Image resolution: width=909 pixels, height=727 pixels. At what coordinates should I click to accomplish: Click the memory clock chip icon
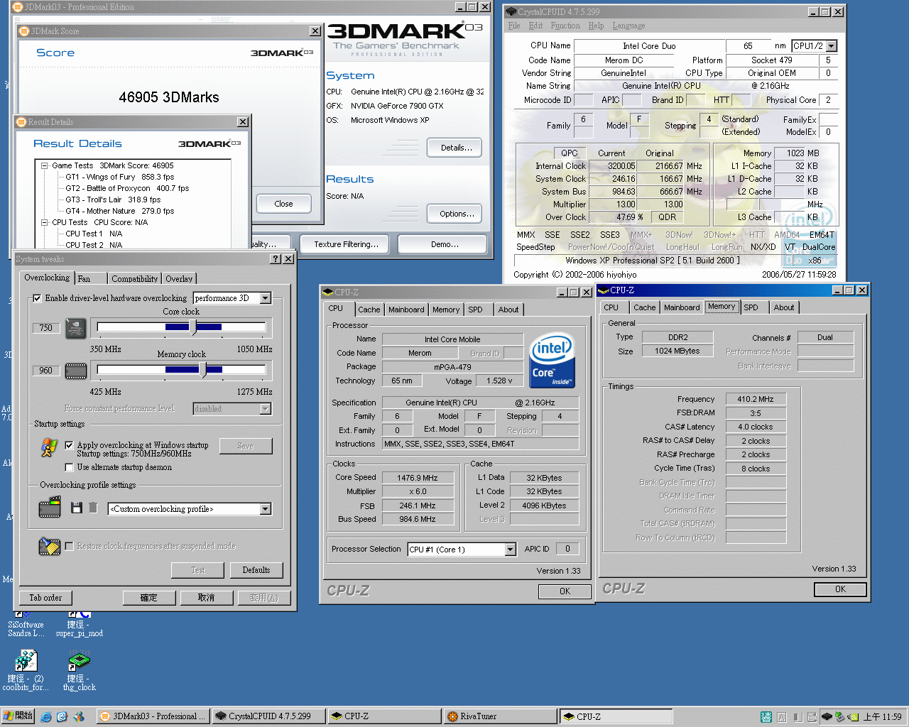[x=76, y=371]
